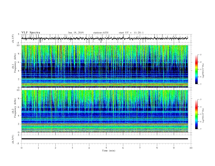The image size is (215, 166).
Task: Click the ch.1(V) waveform axis label
Action: click(x=13, y=39)
